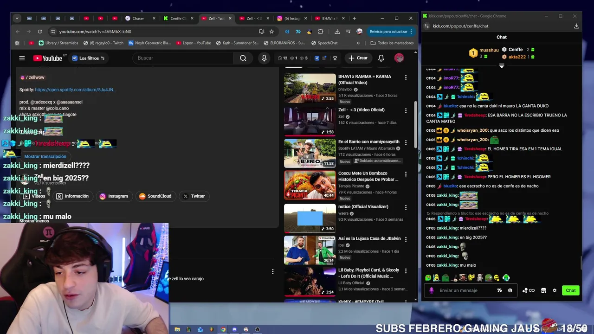
Task: Open the Kick chat shop icon
Action: (x=543, y=290)
